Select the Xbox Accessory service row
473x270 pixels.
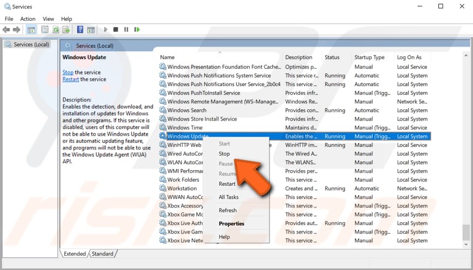(x=295, y=206)
